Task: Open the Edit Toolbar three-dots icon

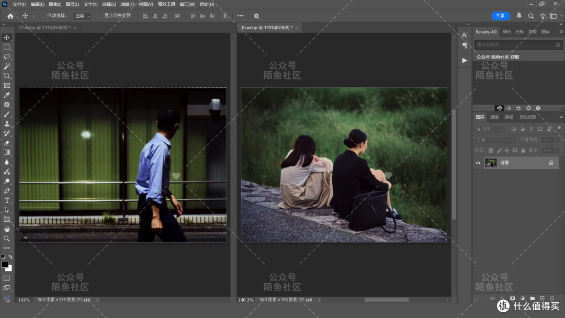Action: click(7, 248)
